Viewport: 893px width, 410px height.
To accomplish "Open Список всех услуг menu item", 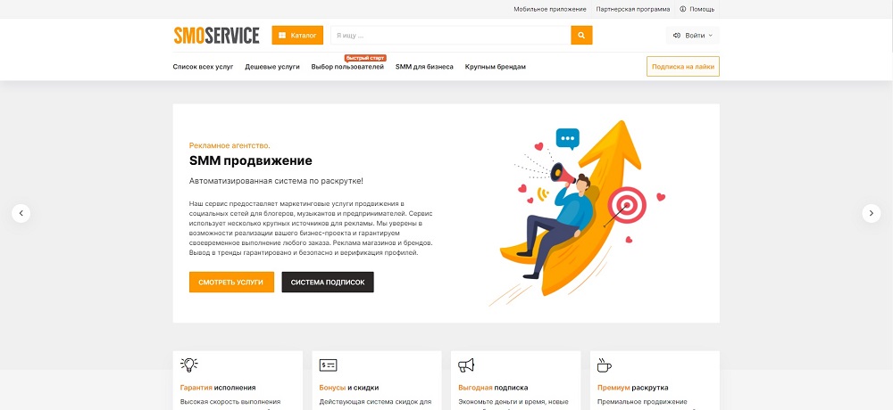I will (204, 67).
